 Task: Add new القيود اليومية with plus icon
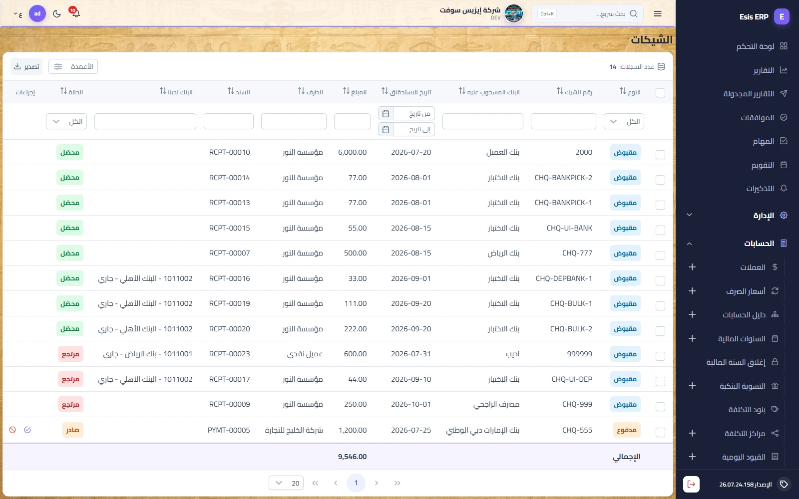coord(692,457)
